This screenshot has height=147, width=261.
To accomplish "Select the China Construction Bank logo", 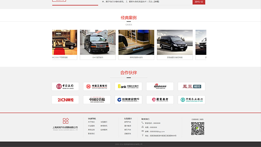I will pos(128,100).
